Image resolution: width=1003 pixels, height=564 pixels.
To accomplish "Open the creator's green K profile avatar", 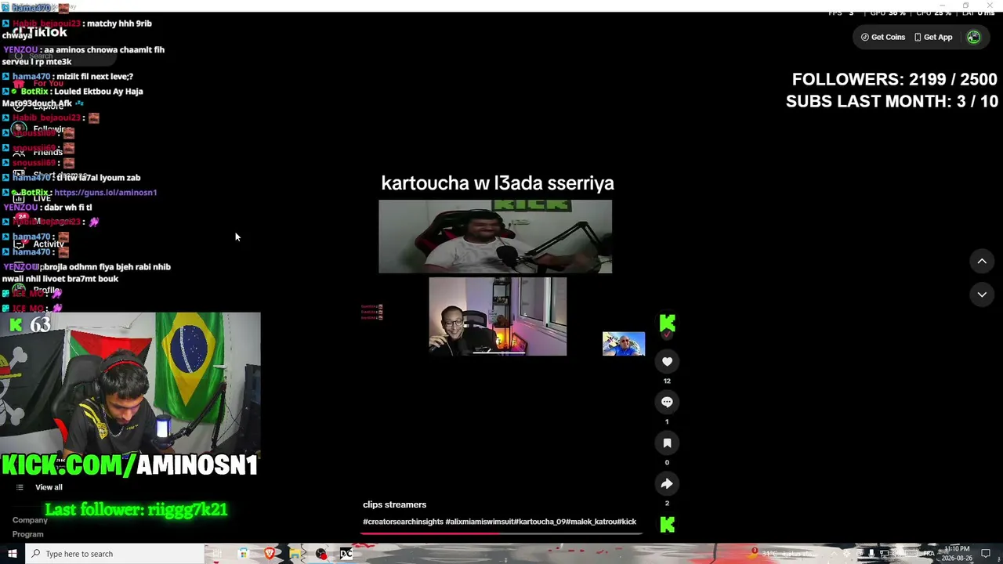I will pyautogui.click(x=667, y=323).
